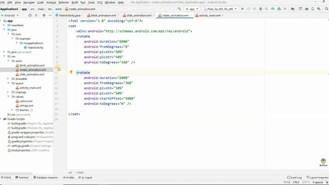
Task: Open the profiler icon in the run toolbar
Action: [273, 9]
